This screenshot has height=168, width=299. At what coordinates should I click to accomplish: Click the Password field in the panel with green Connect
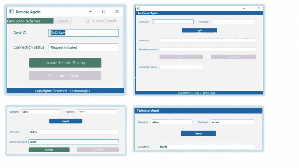98,112
